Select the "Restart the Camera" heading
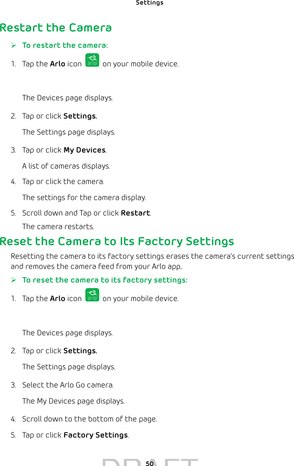Viewport: 294px width, 466px height. point(56,28)
